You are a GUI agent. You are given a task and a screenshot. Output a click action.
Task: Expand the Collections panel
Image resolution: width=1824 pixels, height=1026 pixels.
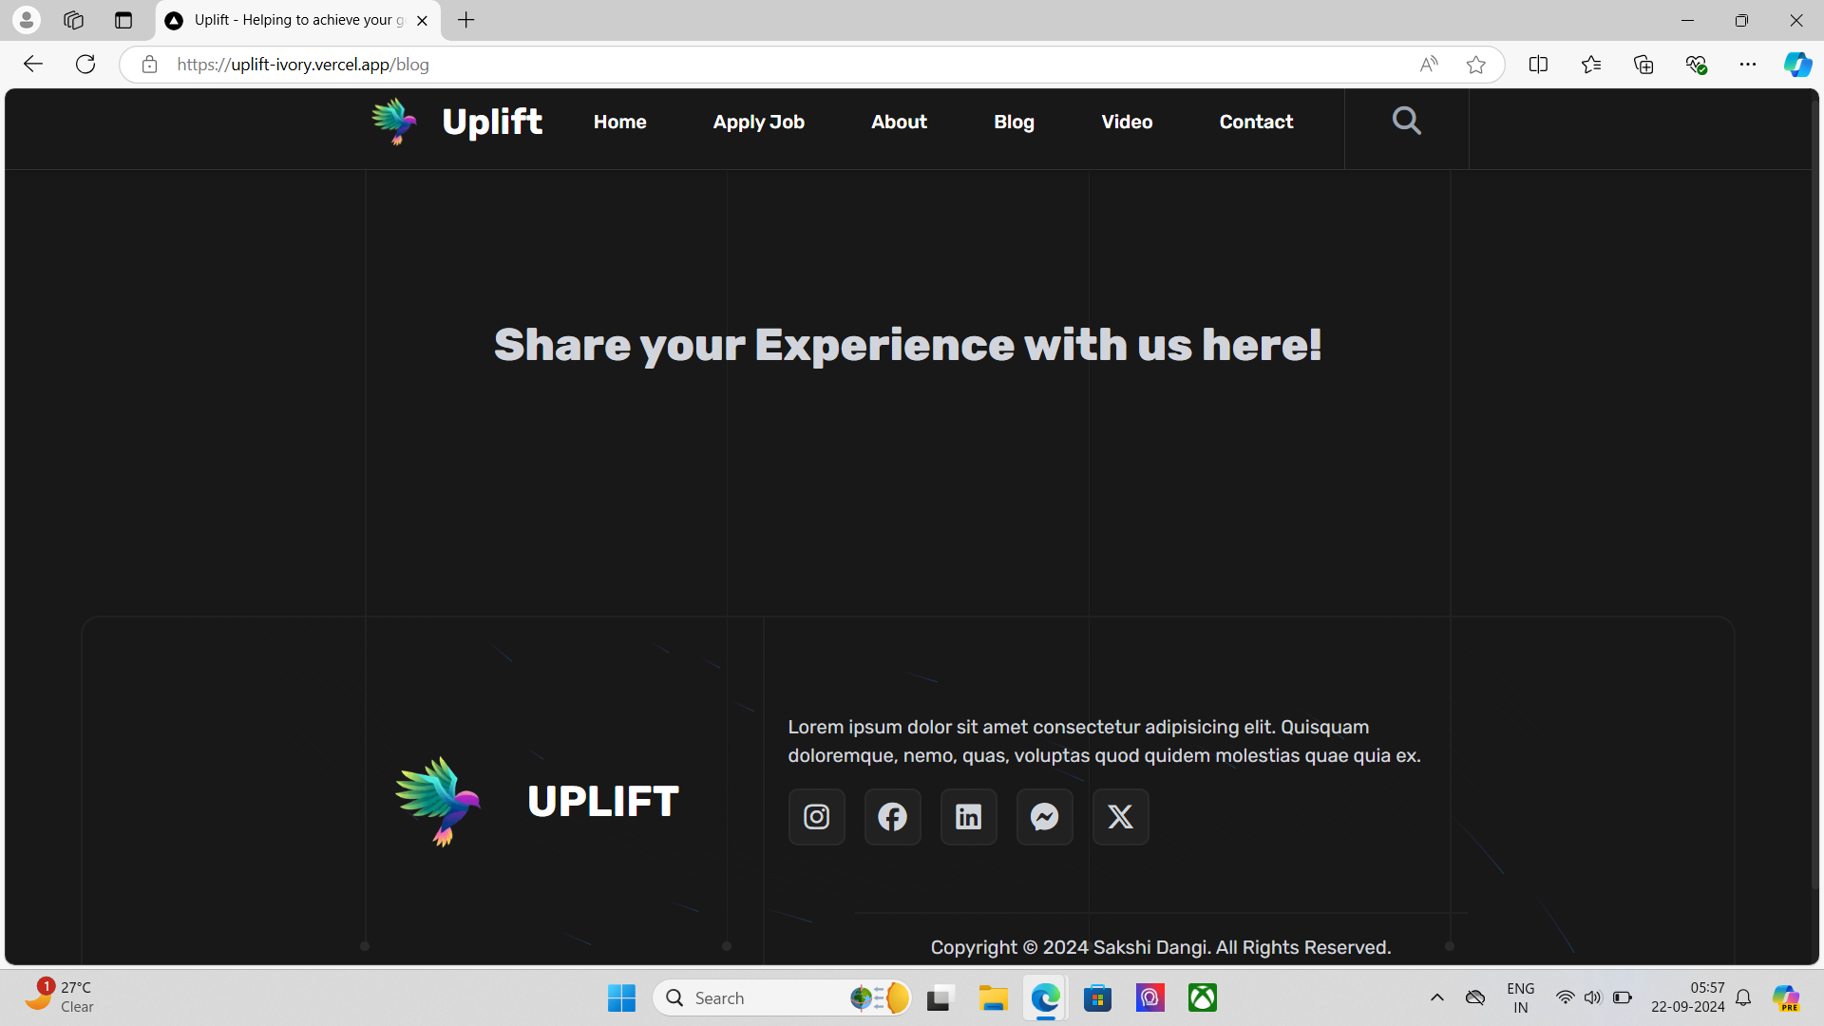click(x=1643, y=64)
